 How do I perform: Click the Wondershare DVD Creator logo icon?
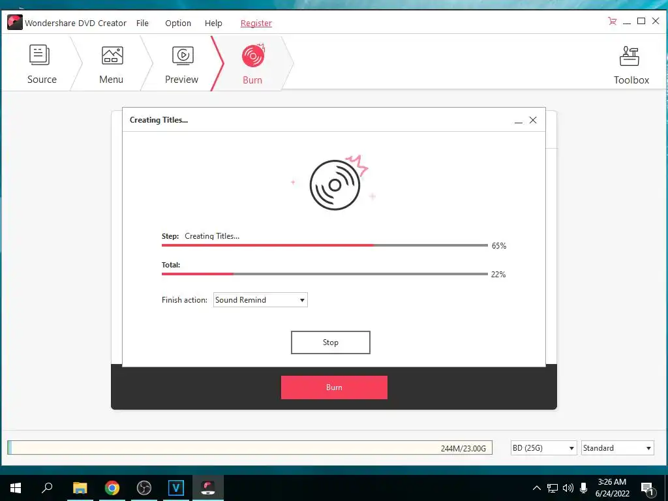[14, 22]
